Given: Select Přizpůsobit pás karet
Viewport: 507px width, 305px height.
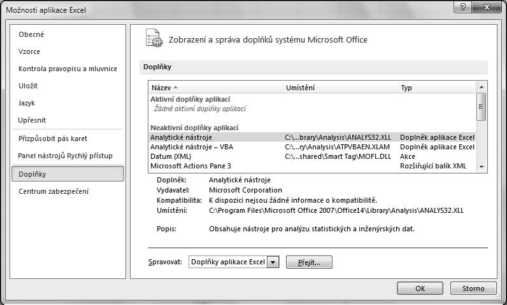Looking at the screenshot, I should point(53,139).
